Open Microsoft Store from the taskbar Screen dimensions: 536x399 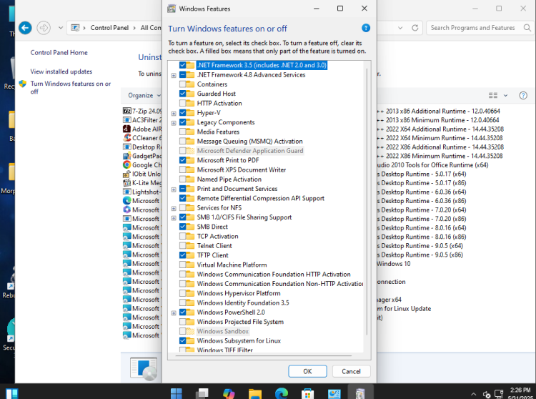point(307,393)
